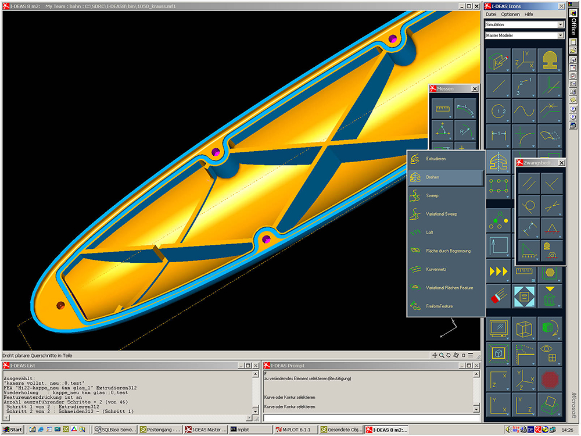Viewport: 581px width, 436px height.
Task: Click the XZ plane view icon
Action: click(498, 379)
